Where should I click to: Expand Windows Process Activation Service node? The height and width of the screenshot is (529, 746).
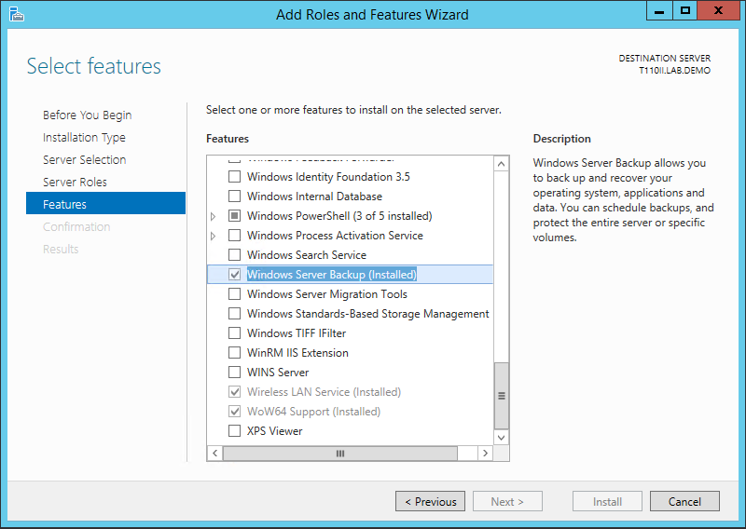point(214,236)
